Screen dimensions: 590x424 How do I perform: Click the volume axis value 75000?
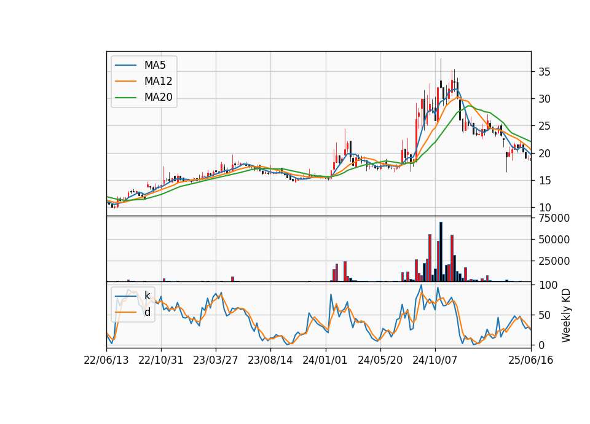click(x=554, y=218)
